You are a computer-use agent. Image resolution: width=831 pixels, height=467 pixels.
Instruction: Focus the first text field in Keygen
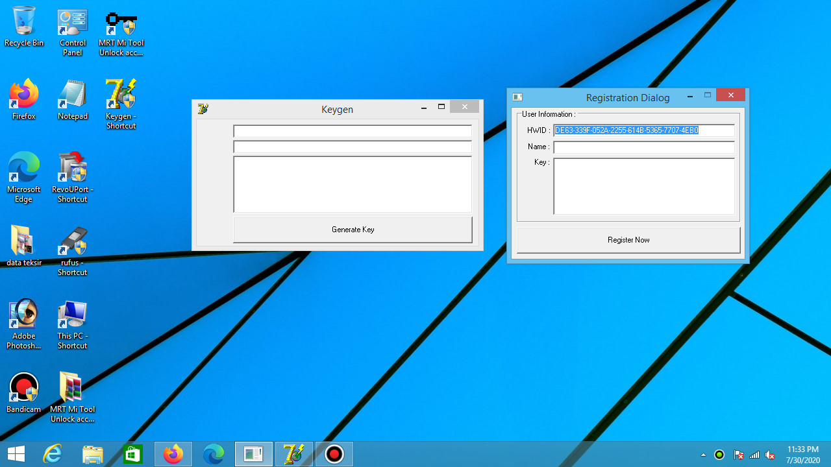pyautogui.click(x=353, y=131)
